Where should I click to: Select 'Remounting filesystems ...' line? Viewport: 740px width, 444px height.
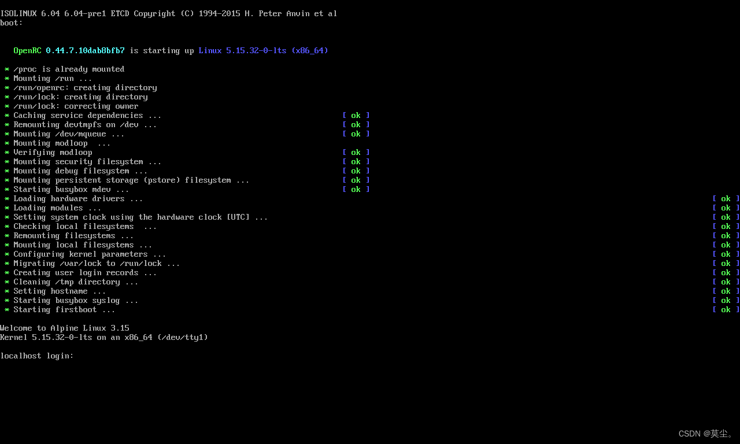(69, 235)
